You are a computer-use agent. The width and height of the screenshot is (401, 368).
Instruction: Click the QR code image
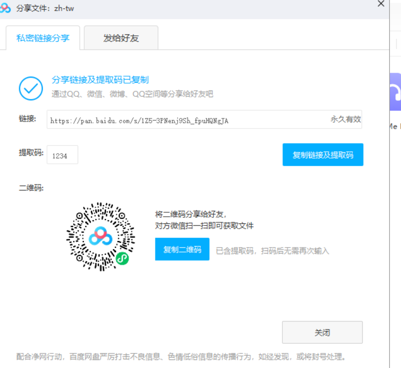point(100,236)
